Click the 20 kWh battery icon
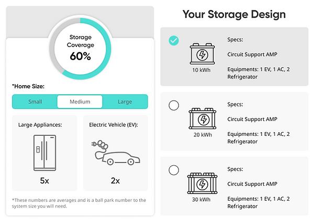Viewport: 314px width, 221px height. click(x=203, y=119)
